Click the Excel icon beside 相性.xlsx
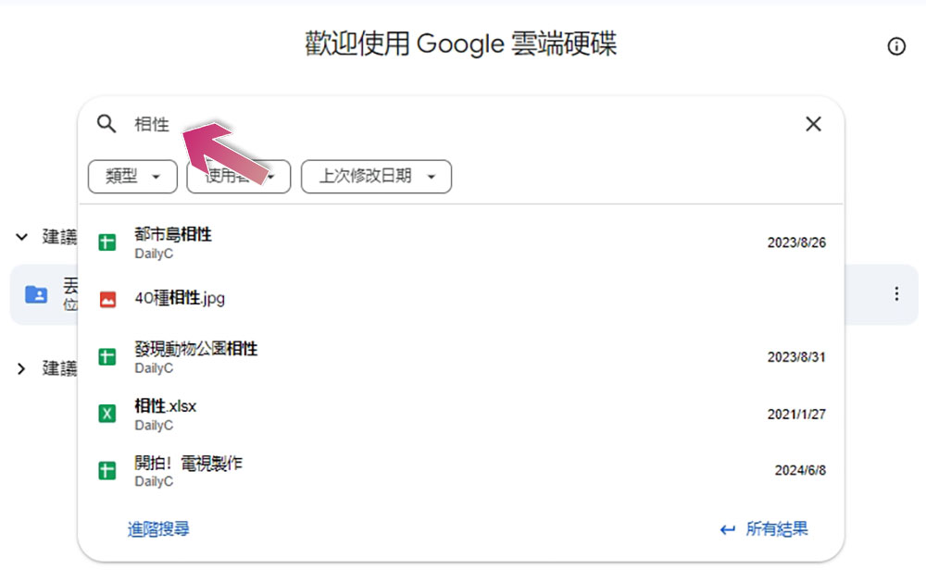 106,414
